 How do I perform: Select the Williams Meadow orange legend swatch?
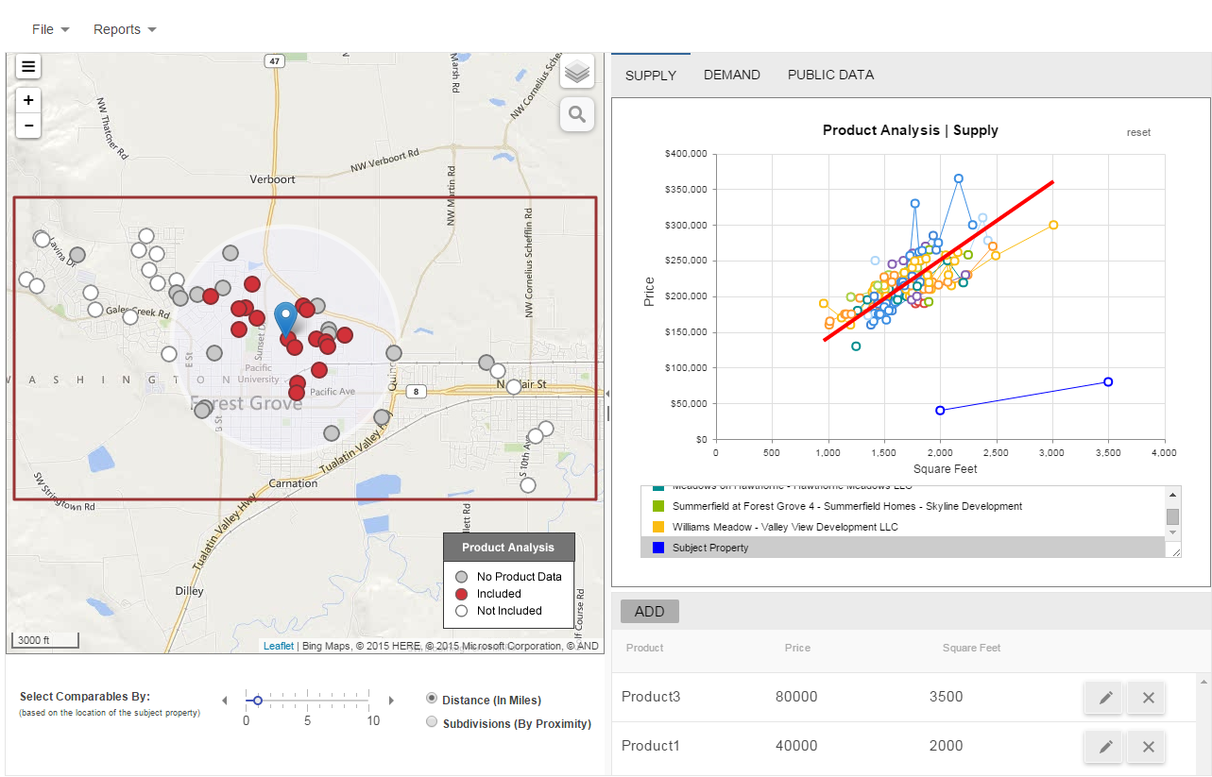pyautogui.click(x=657, y=527)
